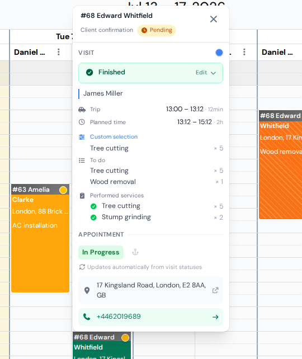The height and width of the screenshot is (359, 302).
Task: Open Daniel column three-dots menu on Tuesday
Action: [59, 52]
